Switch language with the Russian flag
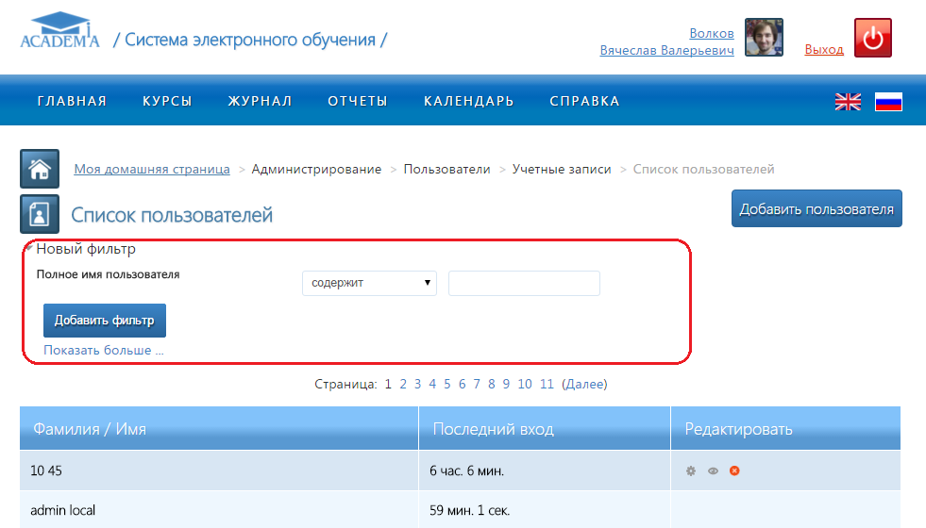This screenshot has width=926, height=528. click(888, 102)
